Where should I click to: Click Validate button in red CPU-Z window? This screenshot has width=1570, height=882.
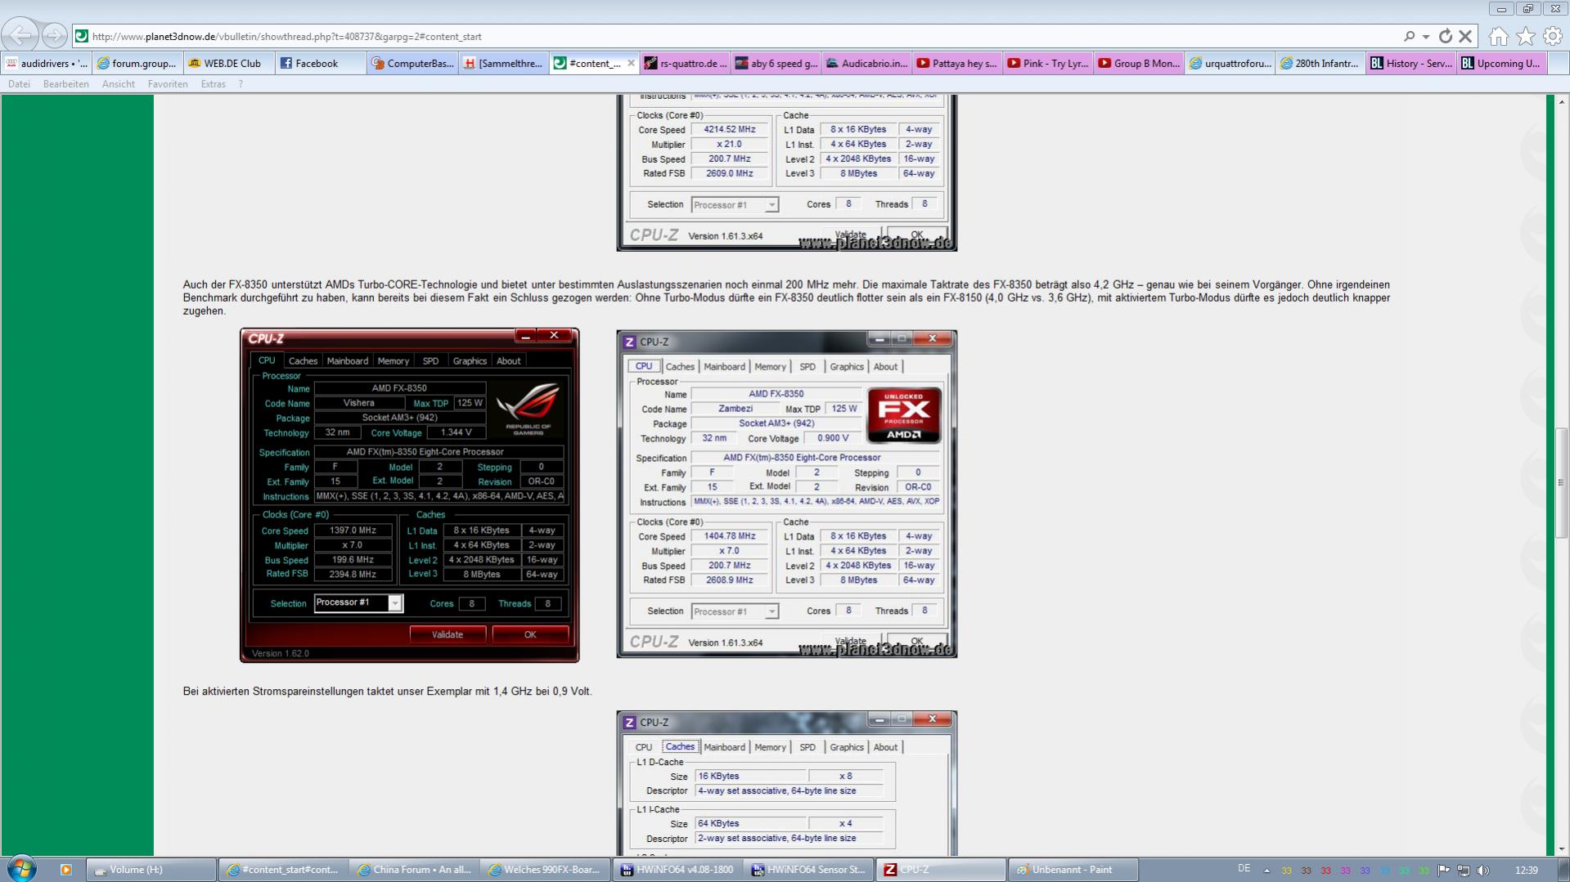click(x=448, y=634)
